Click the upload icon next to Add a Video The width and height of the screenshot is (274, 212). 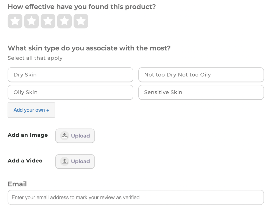pos(64,161)
